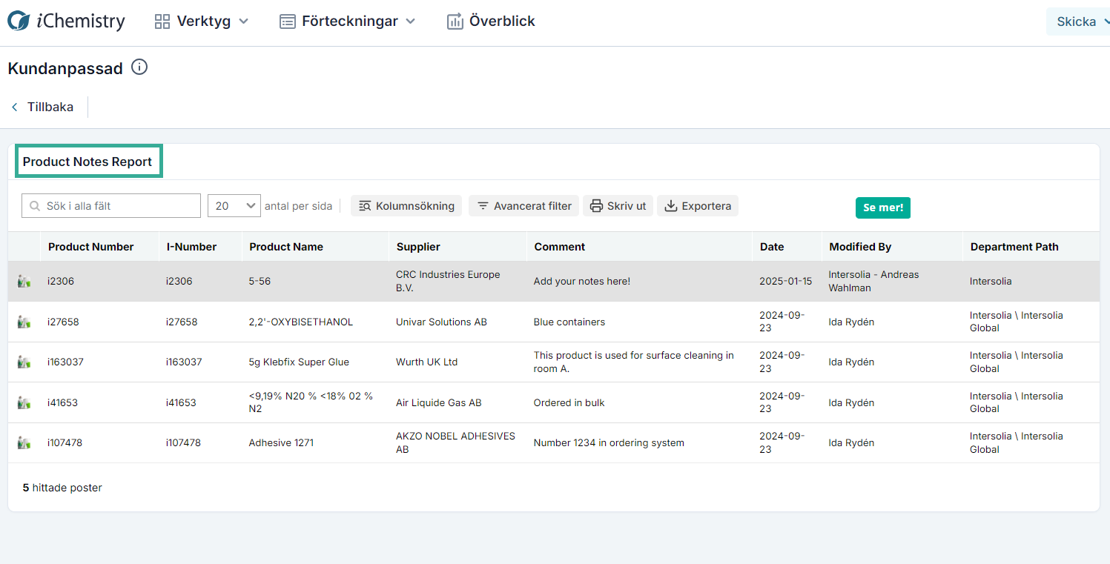Screen dimensions: 1110x564
Task: Click the Skriv ut print button
Action: click(x=618, y=206)
